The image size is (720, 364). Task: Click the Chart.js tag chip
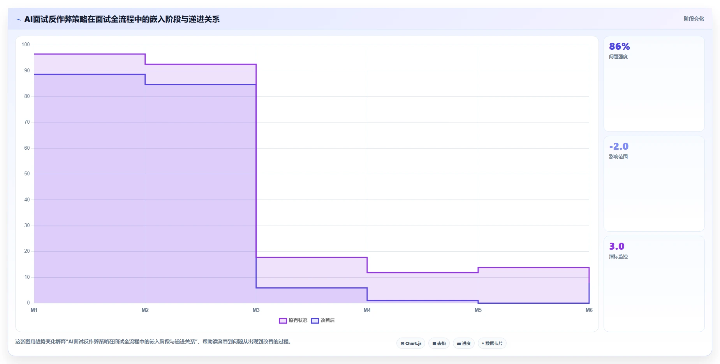(x=411, y=343)
